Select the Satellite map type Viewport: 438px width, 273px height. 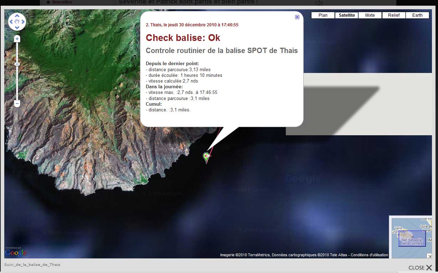point(346,15)
